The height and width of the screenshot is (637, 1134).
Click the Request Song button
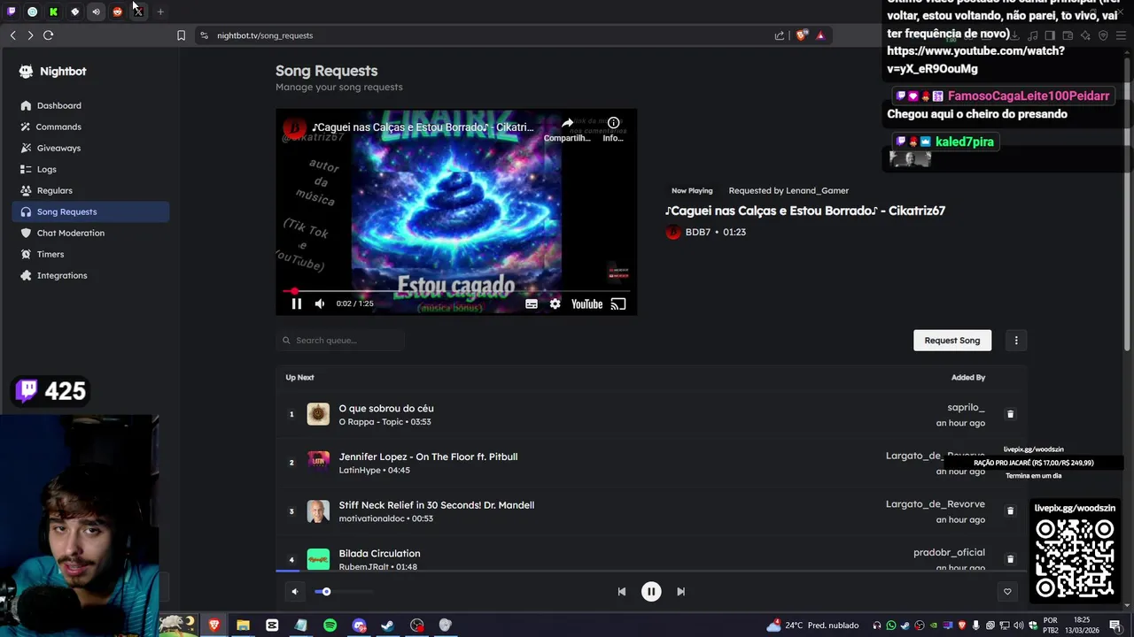point(952,340)
